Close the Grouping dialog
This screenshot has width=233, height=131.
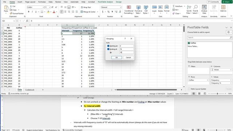click(x=131, y=39)
